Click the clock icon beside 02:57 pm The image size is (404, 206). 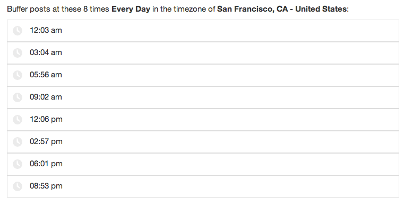click(x=18, y=142)
